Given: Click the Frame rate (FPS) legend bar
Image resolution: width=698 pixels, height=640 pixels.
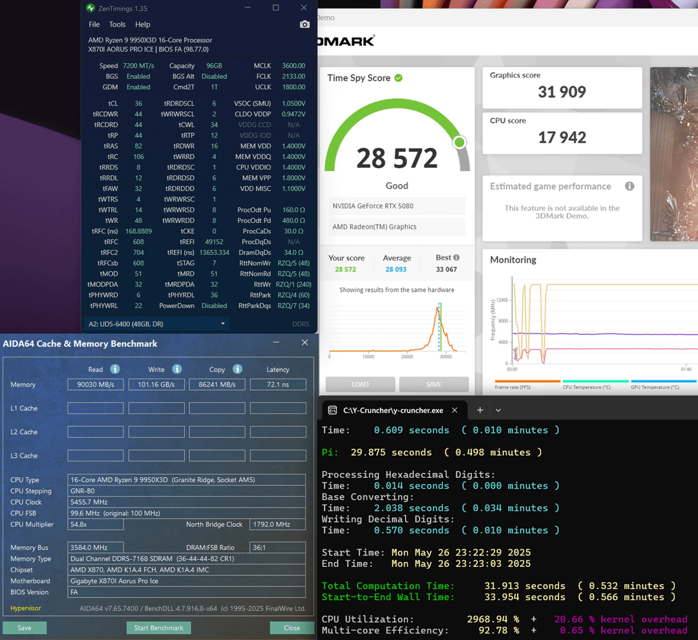Looking at the screenshot, I should click(527, 381).
